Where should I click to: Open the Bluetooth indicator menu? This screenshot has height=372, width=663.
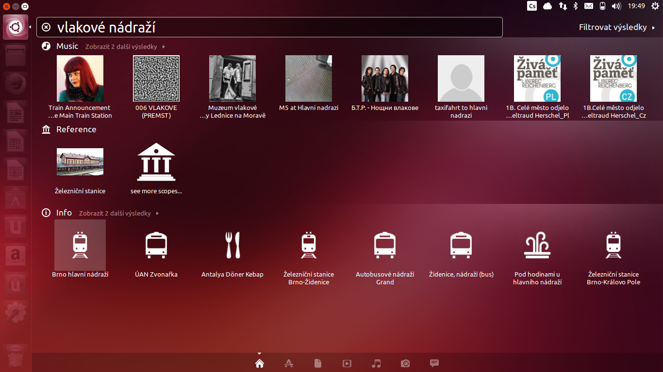[575, 6]
